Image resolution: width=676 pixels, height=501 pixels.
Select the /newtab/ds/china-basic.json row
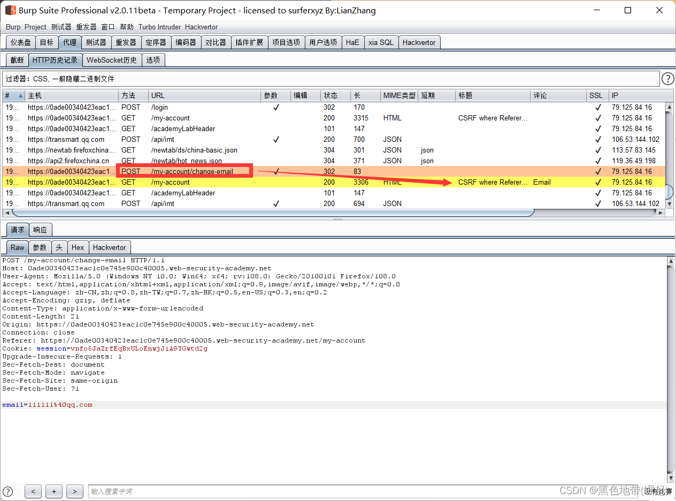[334, 150]
